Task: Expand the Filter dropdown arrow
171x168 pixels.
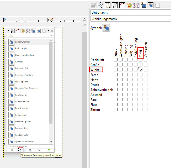Action: click(x=51, y=36)
